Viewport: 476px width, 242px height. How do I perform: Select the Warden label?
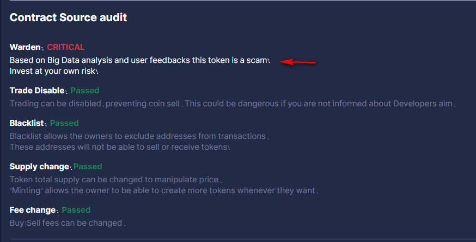click(x=25, y=47)
